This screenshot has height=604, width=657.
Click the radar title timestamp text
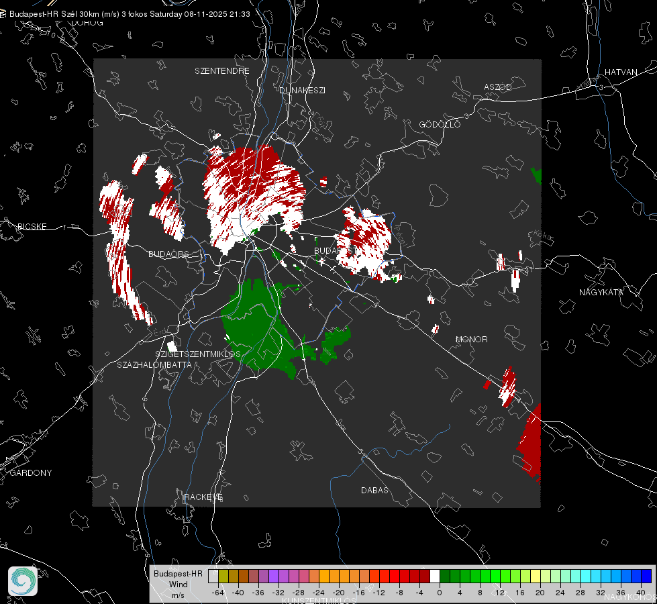(130, 14)
